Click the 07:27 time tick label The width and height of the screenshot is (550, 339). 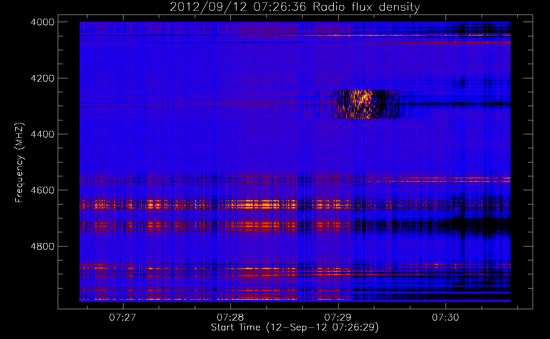122,317
